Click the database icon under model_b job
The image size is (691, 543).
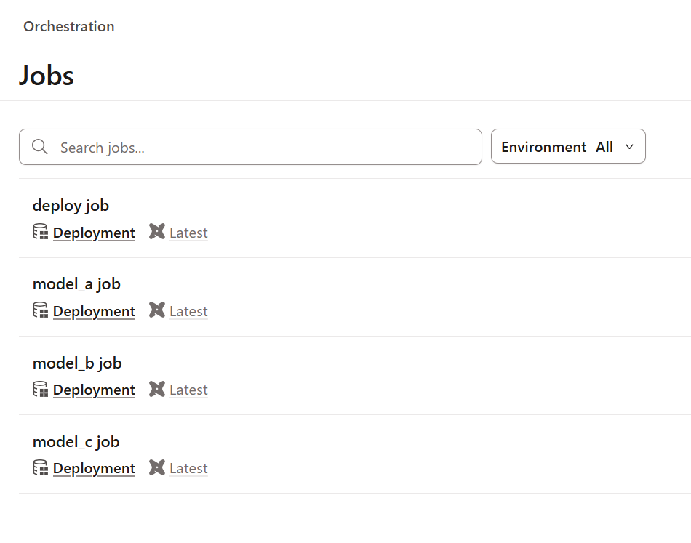point(41,389)
